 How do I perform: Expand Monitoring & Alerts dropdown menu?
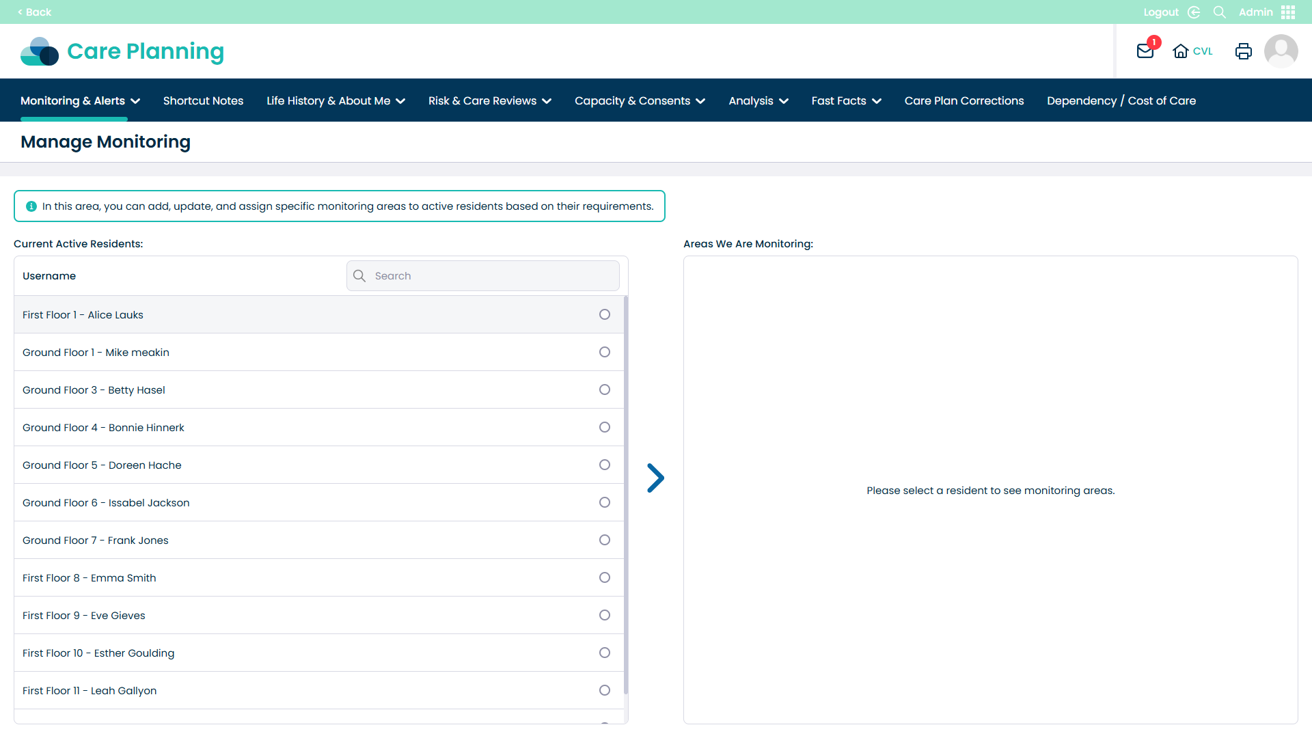[x=80, y=100]
